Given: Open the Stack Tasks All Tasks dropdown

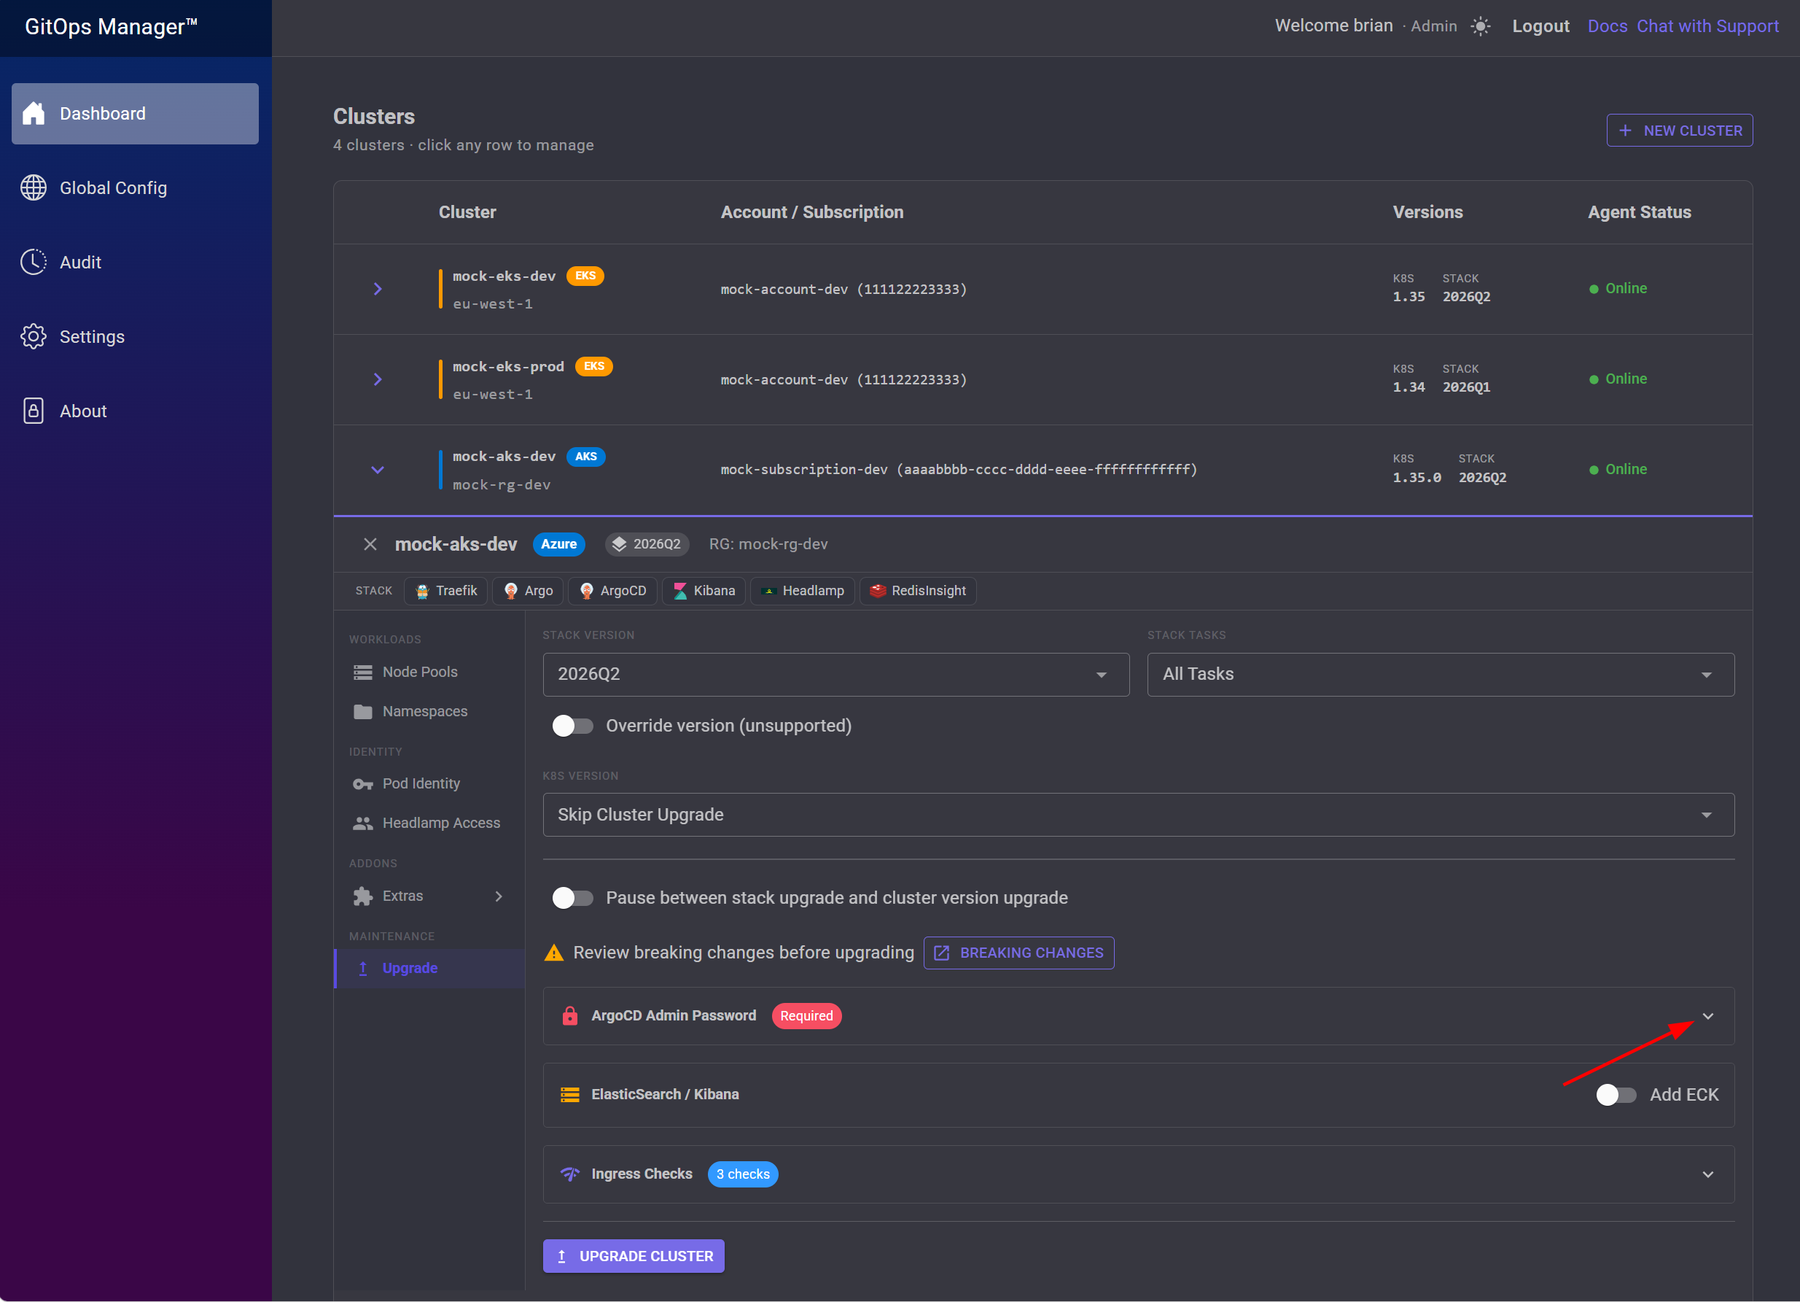Looking at the screenshot, I should pyautogui.click(x=1441, y=674).
